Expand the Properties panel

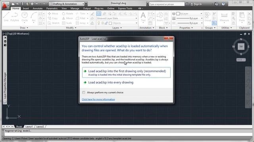pos(186,28)
